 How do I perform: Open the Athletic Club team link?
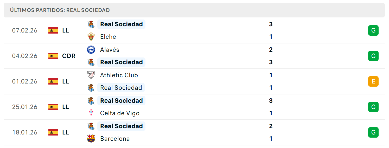pos(119,75)
